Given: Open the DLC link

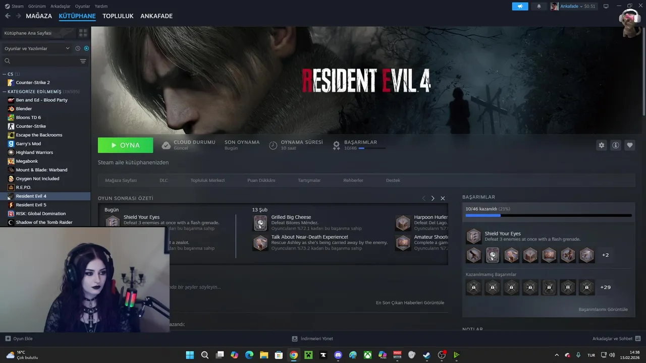Looking at the screenshot, I should click(164, 180).
